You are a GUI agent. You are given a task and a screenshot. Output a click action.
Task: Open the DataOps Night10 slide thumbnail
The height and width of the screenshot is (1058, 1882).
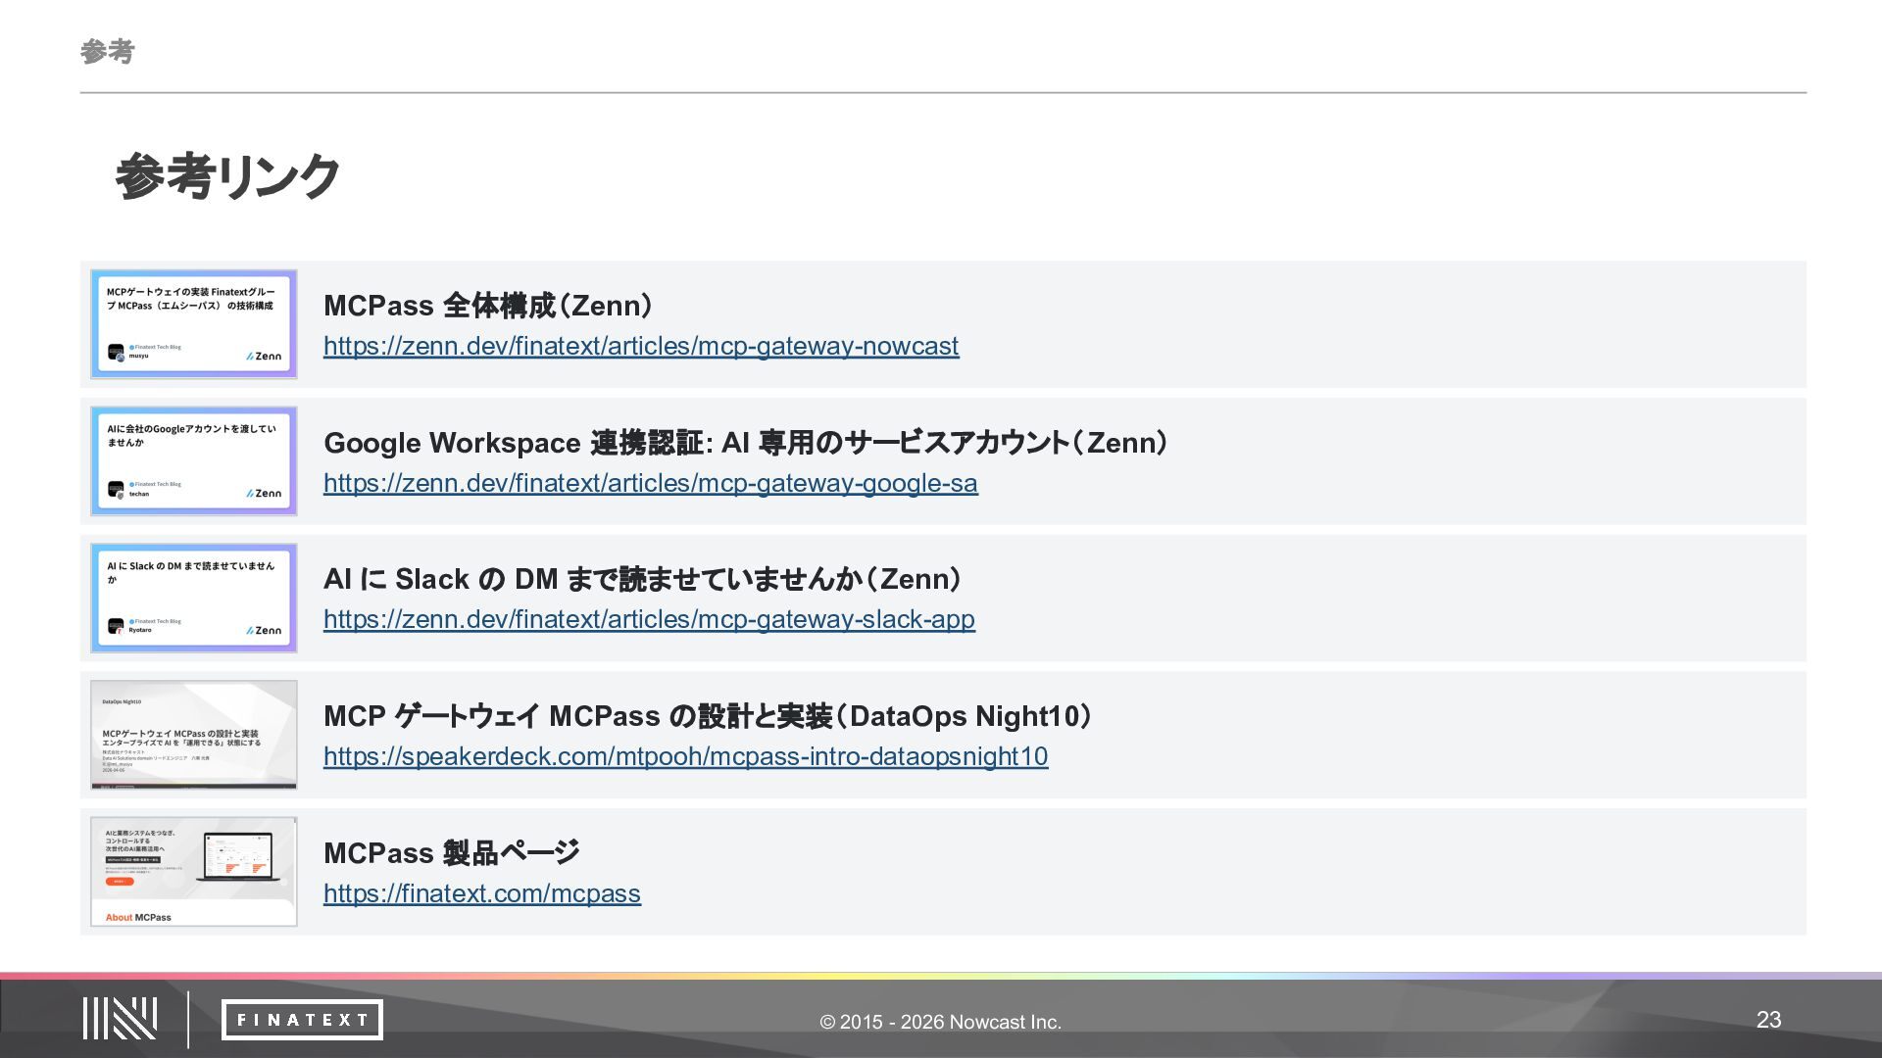pyautogui.click(x=194, y=735)
